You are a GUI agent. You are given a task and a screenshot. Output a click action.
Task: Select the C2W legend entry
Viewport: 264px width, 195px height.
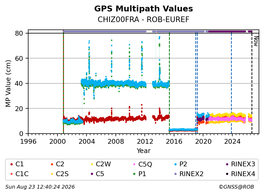click(101, 164)
